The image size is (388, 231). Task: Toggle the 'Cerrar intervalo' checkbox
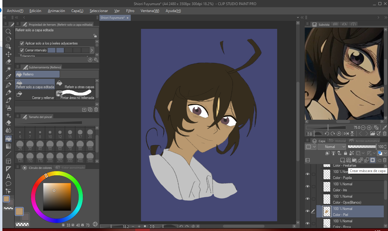click(x=22, y=50)
